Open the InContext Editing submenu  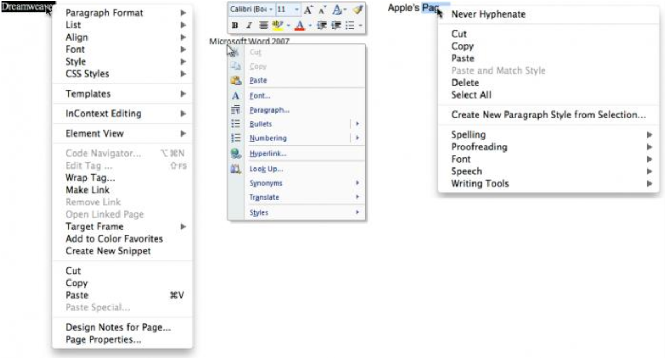tap(123, 114)
